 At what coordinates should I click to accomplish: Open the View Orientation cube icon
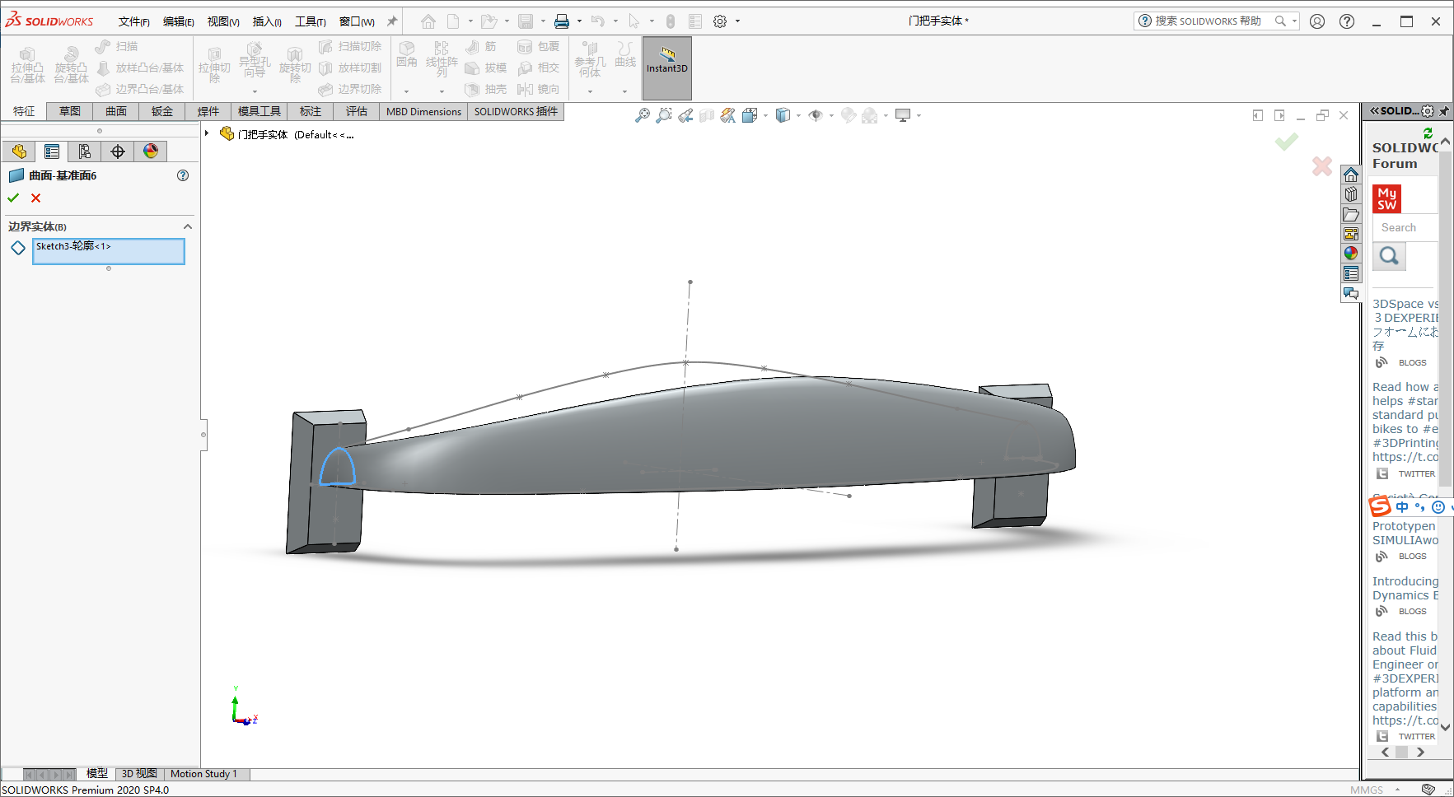pos(749,115)
